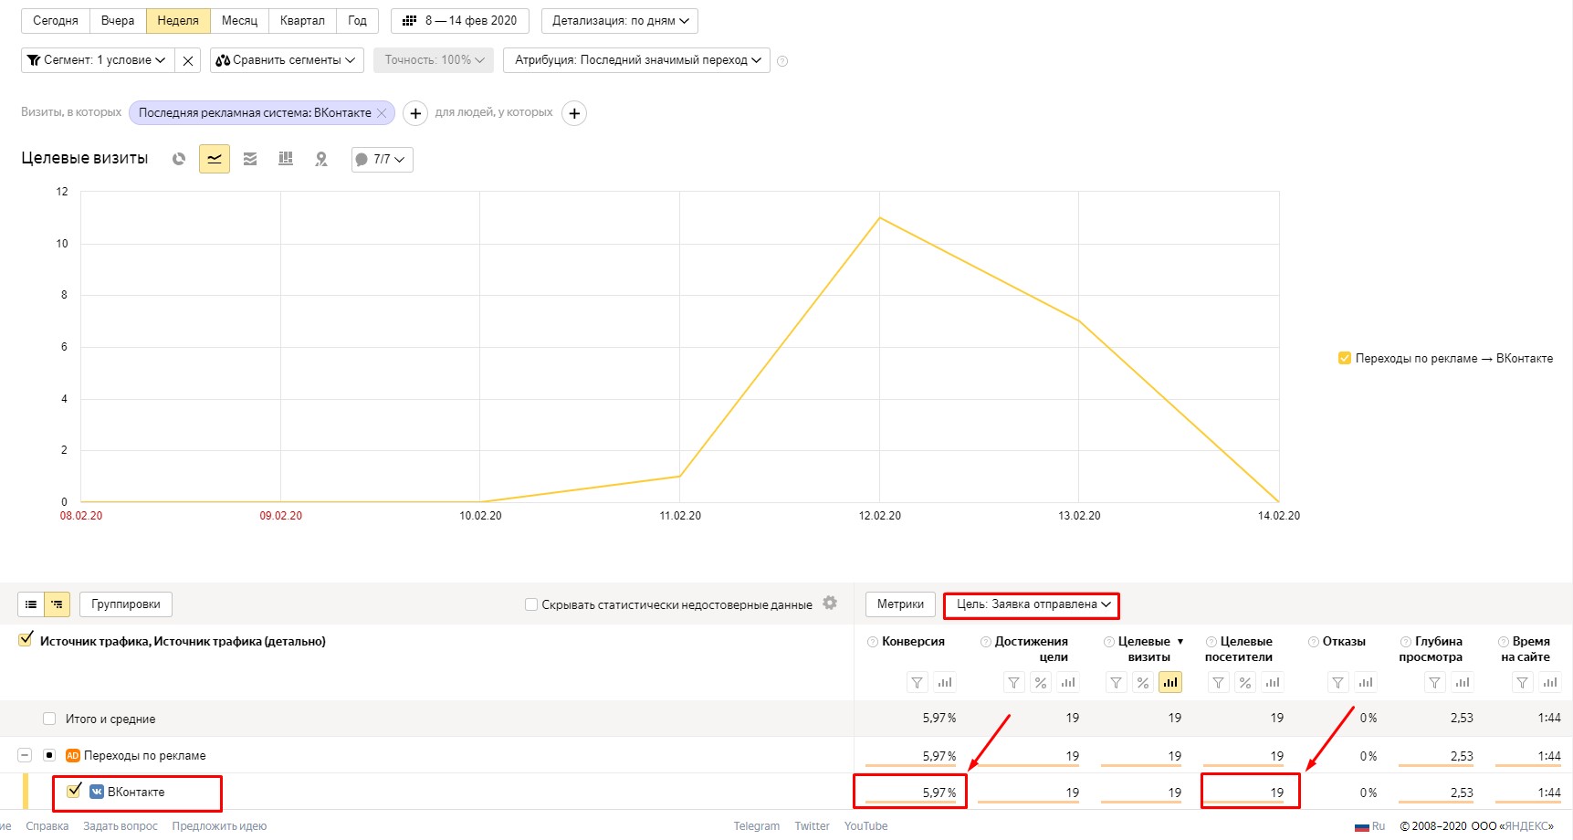Image resolution: width=1573 pixels, height=840 pixels.
Task: Open the Сегмент: 1 условие dropdown
Action: click(97, 60)
